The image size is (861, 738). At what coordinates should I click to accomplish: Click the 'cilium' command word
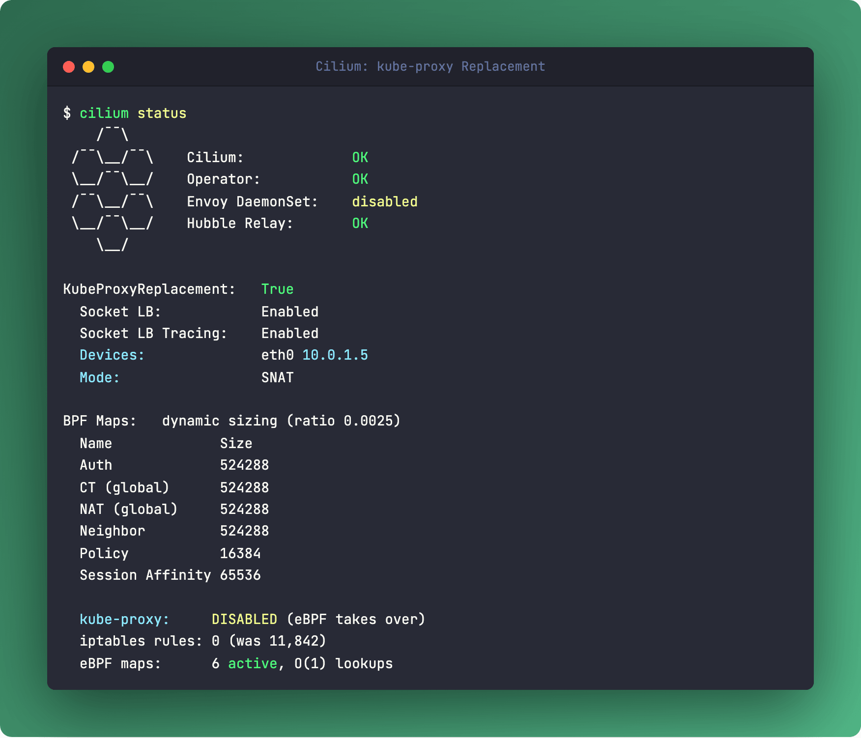click(x=104, y=114)
